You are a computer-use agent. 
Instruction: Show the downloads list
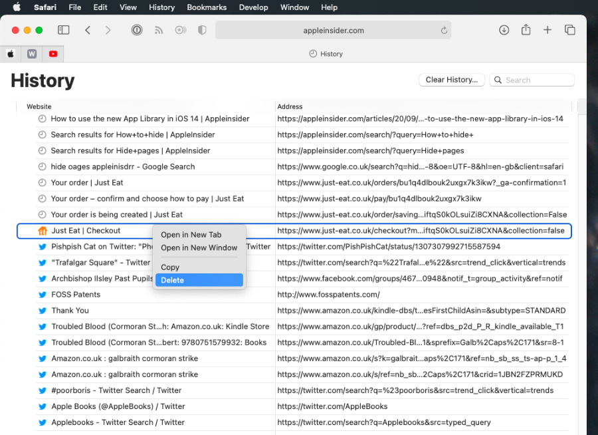504,30
